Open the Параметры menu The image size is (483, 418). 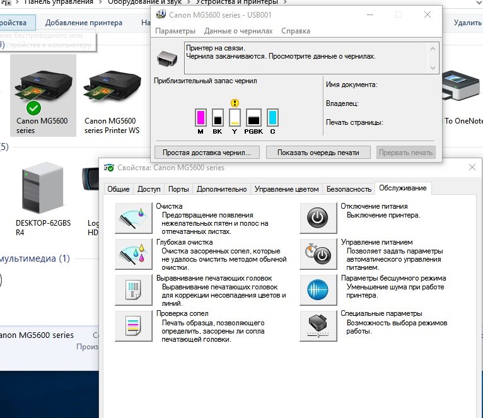[175, 31]
